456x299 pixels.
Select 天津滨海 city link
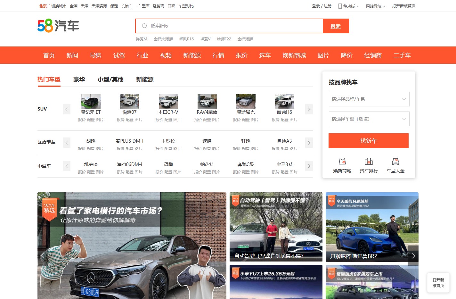pyautogui.click(x=99, y=6)
